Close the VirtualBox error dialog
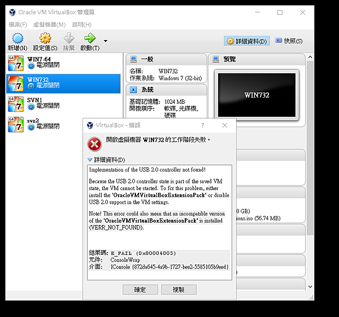This screenshot has width=339, height=317. pyautogui.click(x=225, y=125)
